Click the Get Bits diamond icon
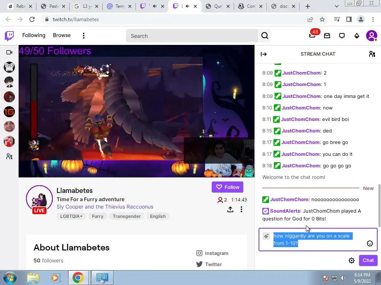This screenshot has height=285, width=381. (x=357, y=36)
